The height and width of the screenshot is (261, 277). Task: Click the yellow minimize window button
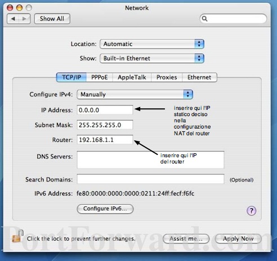[19, 8]
